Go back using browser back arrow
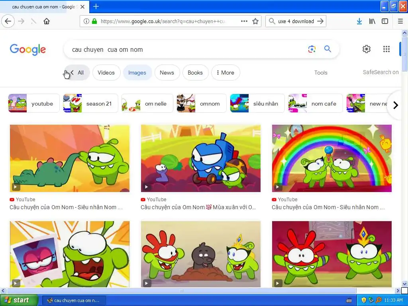 point(8,22)
